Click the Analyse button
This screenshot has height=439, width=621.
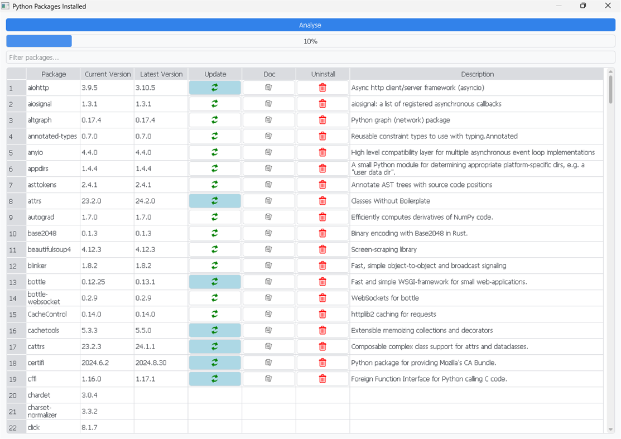click(310, 25)
